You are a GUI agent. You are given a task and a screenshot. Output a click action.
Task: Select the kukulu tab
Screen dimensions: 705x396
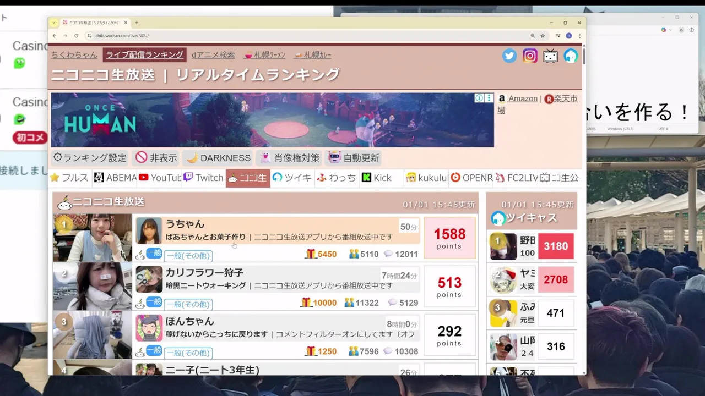[426, 178]
